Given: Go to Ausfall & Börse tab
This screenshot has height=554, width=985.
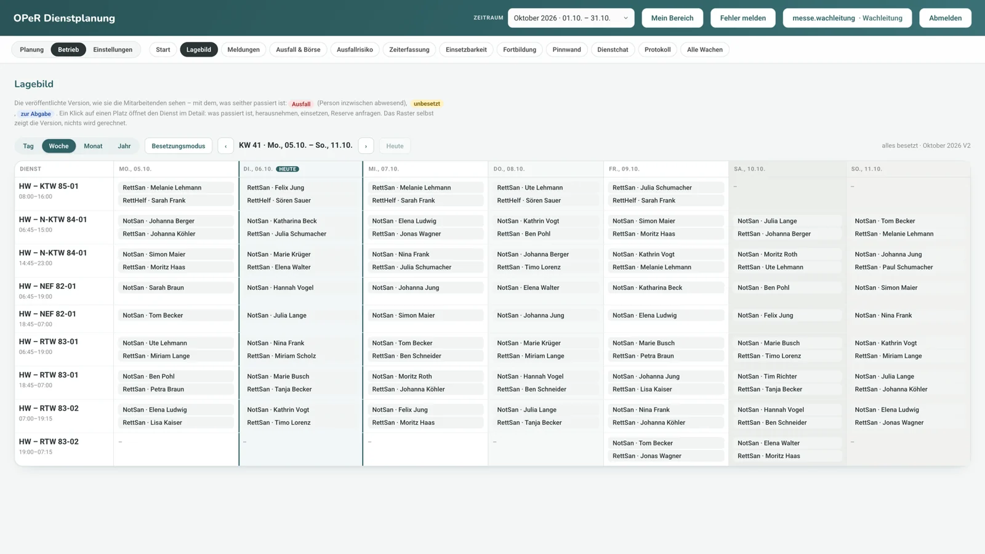Looking at the screenshot, I should click(x=298, y=50).
